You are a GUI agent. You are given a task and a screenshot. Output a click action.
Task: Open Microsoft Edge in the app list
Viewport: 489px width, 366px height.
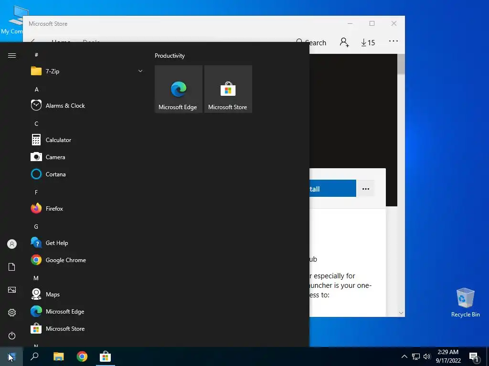click(87, 312)
